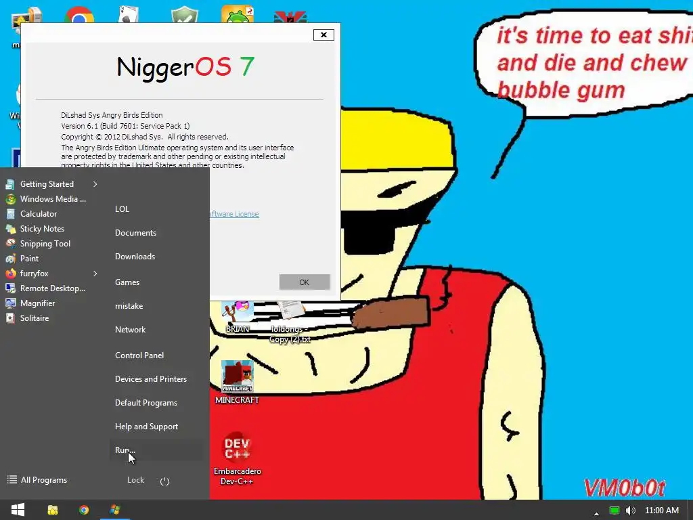Screen dimensions: 693x520
Task: Show hidden system tray icons
Action: [x=596, y=513]
